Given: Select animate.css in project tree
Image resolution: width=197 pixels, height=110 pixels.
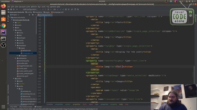Looking at the screenshot, I should coord(26,91).
